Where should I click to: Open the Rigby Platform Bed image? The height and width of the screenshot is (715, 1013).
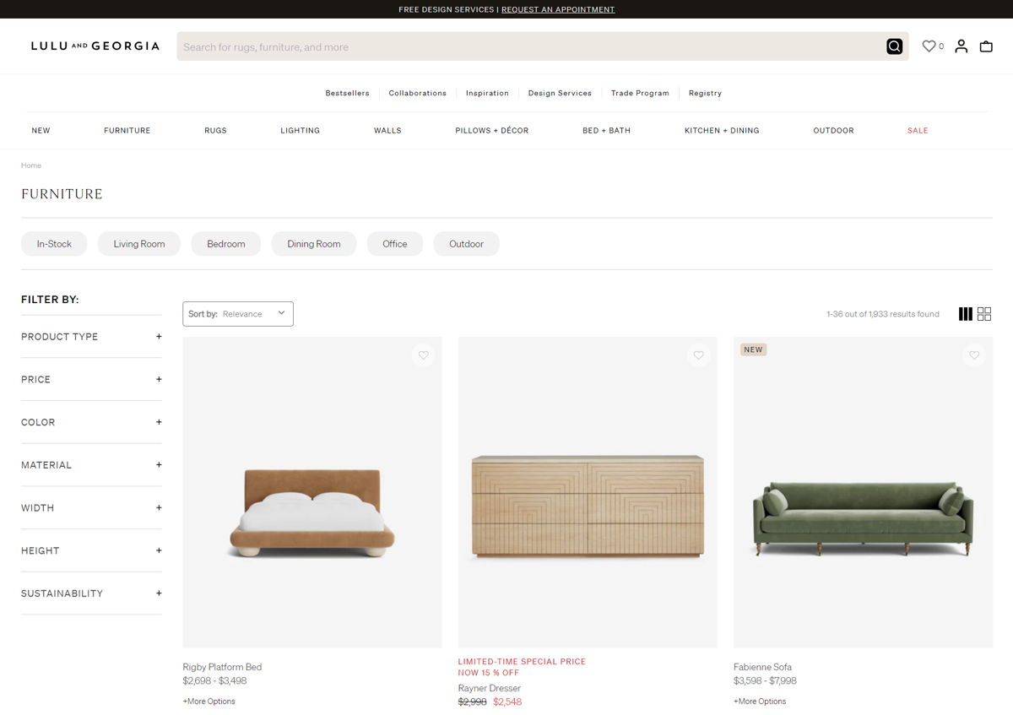312,492
